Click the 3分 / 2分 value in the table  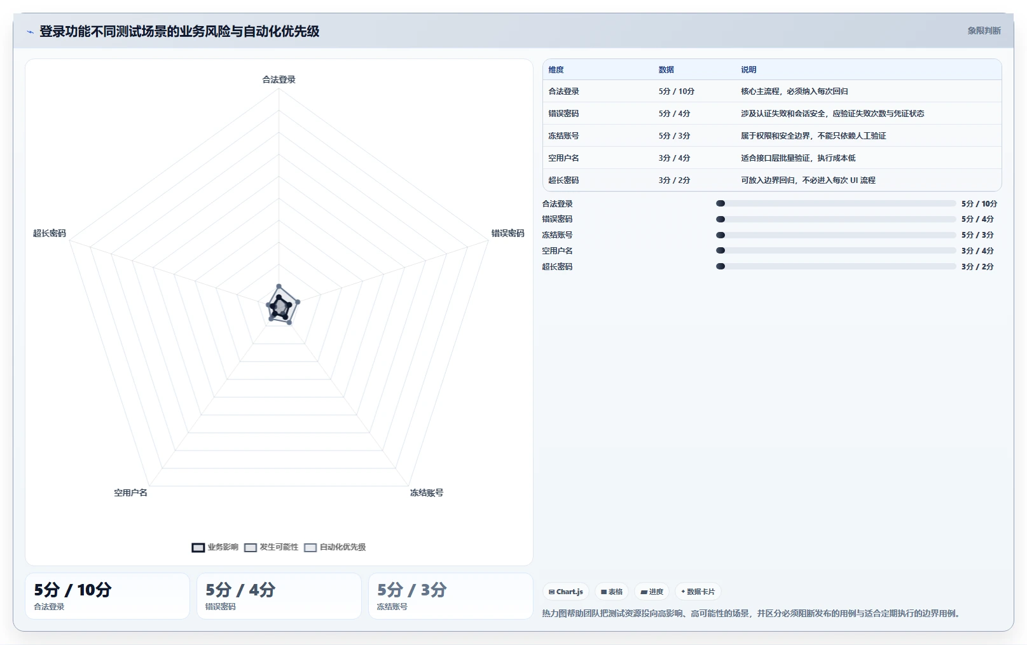pos(674,180)
